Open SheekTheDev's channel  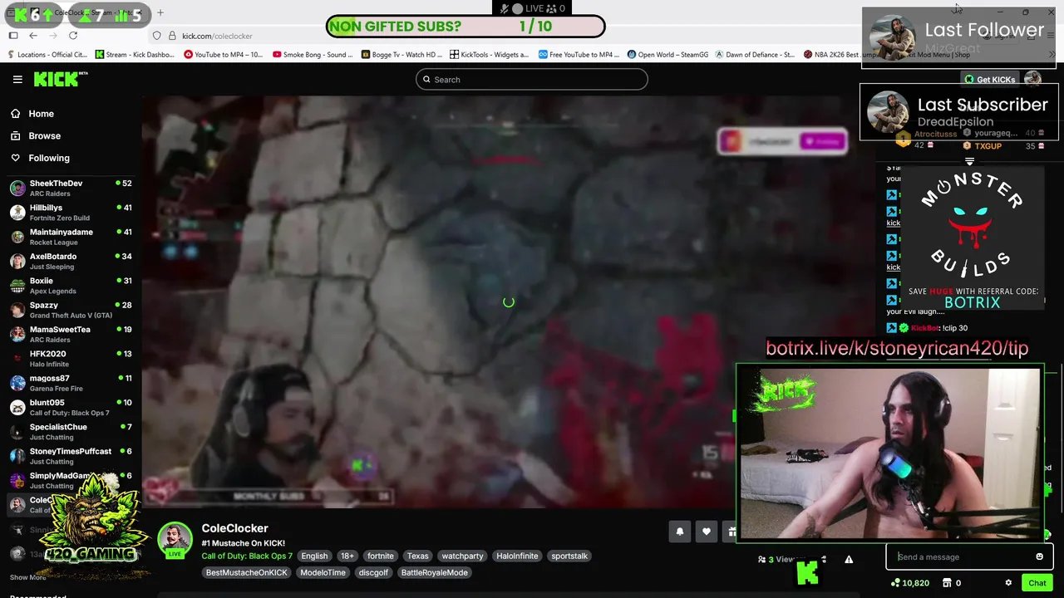click(x=71, y=188)
